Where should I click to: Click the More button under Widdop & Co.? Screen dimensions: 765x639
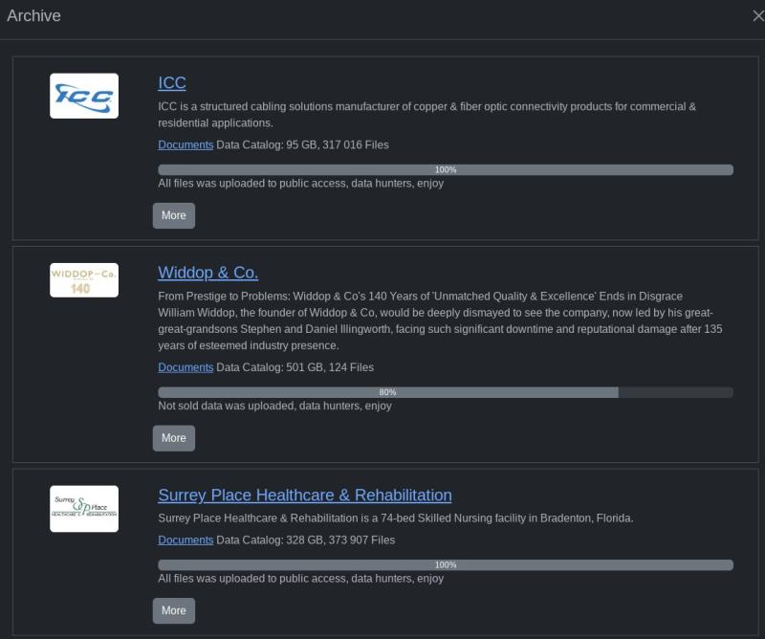[x=174, y=438]
